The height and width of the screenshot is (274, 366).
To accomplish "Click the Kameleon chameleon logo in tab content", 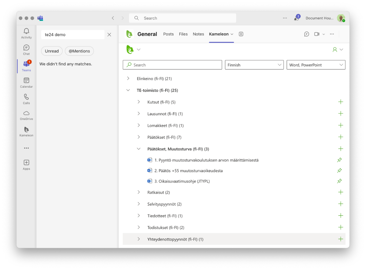I will click(130, 49).
